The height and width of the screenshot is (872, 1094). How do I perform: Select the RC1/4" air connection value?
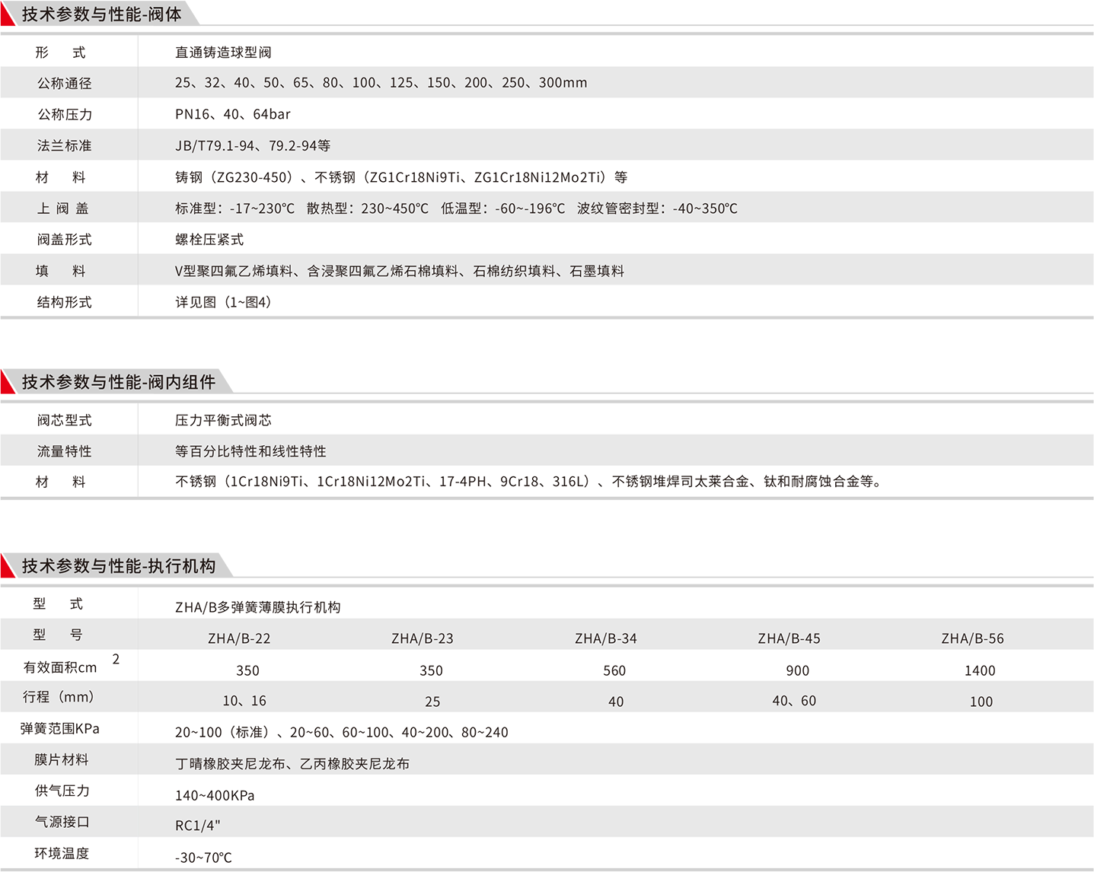pos(198,826)
